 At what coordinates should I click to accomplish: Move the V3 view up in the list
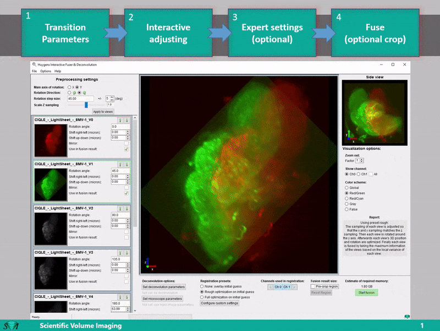(x=120, y=253)
